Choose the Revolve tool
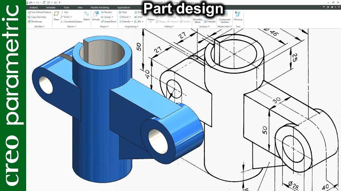Viewport: 341px width, 191px height. click(x=106, y=12)
